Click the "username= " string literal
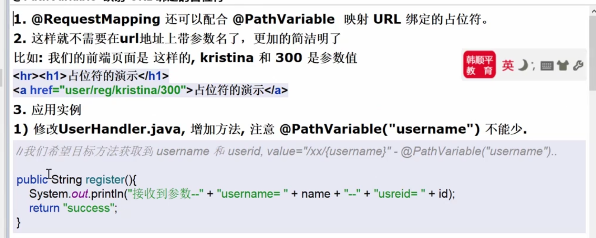Image resolution: width=596 pixels, height=238 pixels. pos(252,194)
